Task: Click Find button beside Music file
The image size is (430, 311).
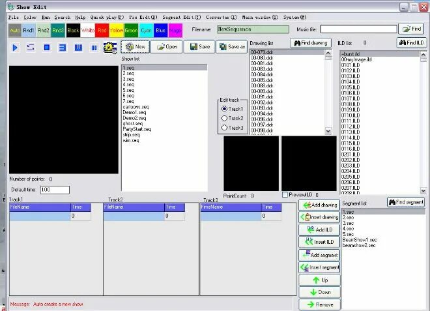Action: pyautogui.click(x=412, y=29)
